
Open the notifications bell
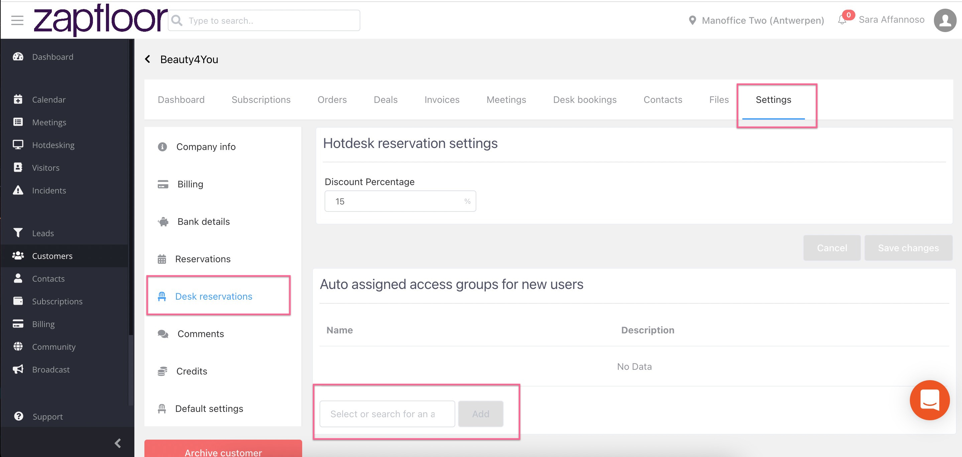pos(842,20)
